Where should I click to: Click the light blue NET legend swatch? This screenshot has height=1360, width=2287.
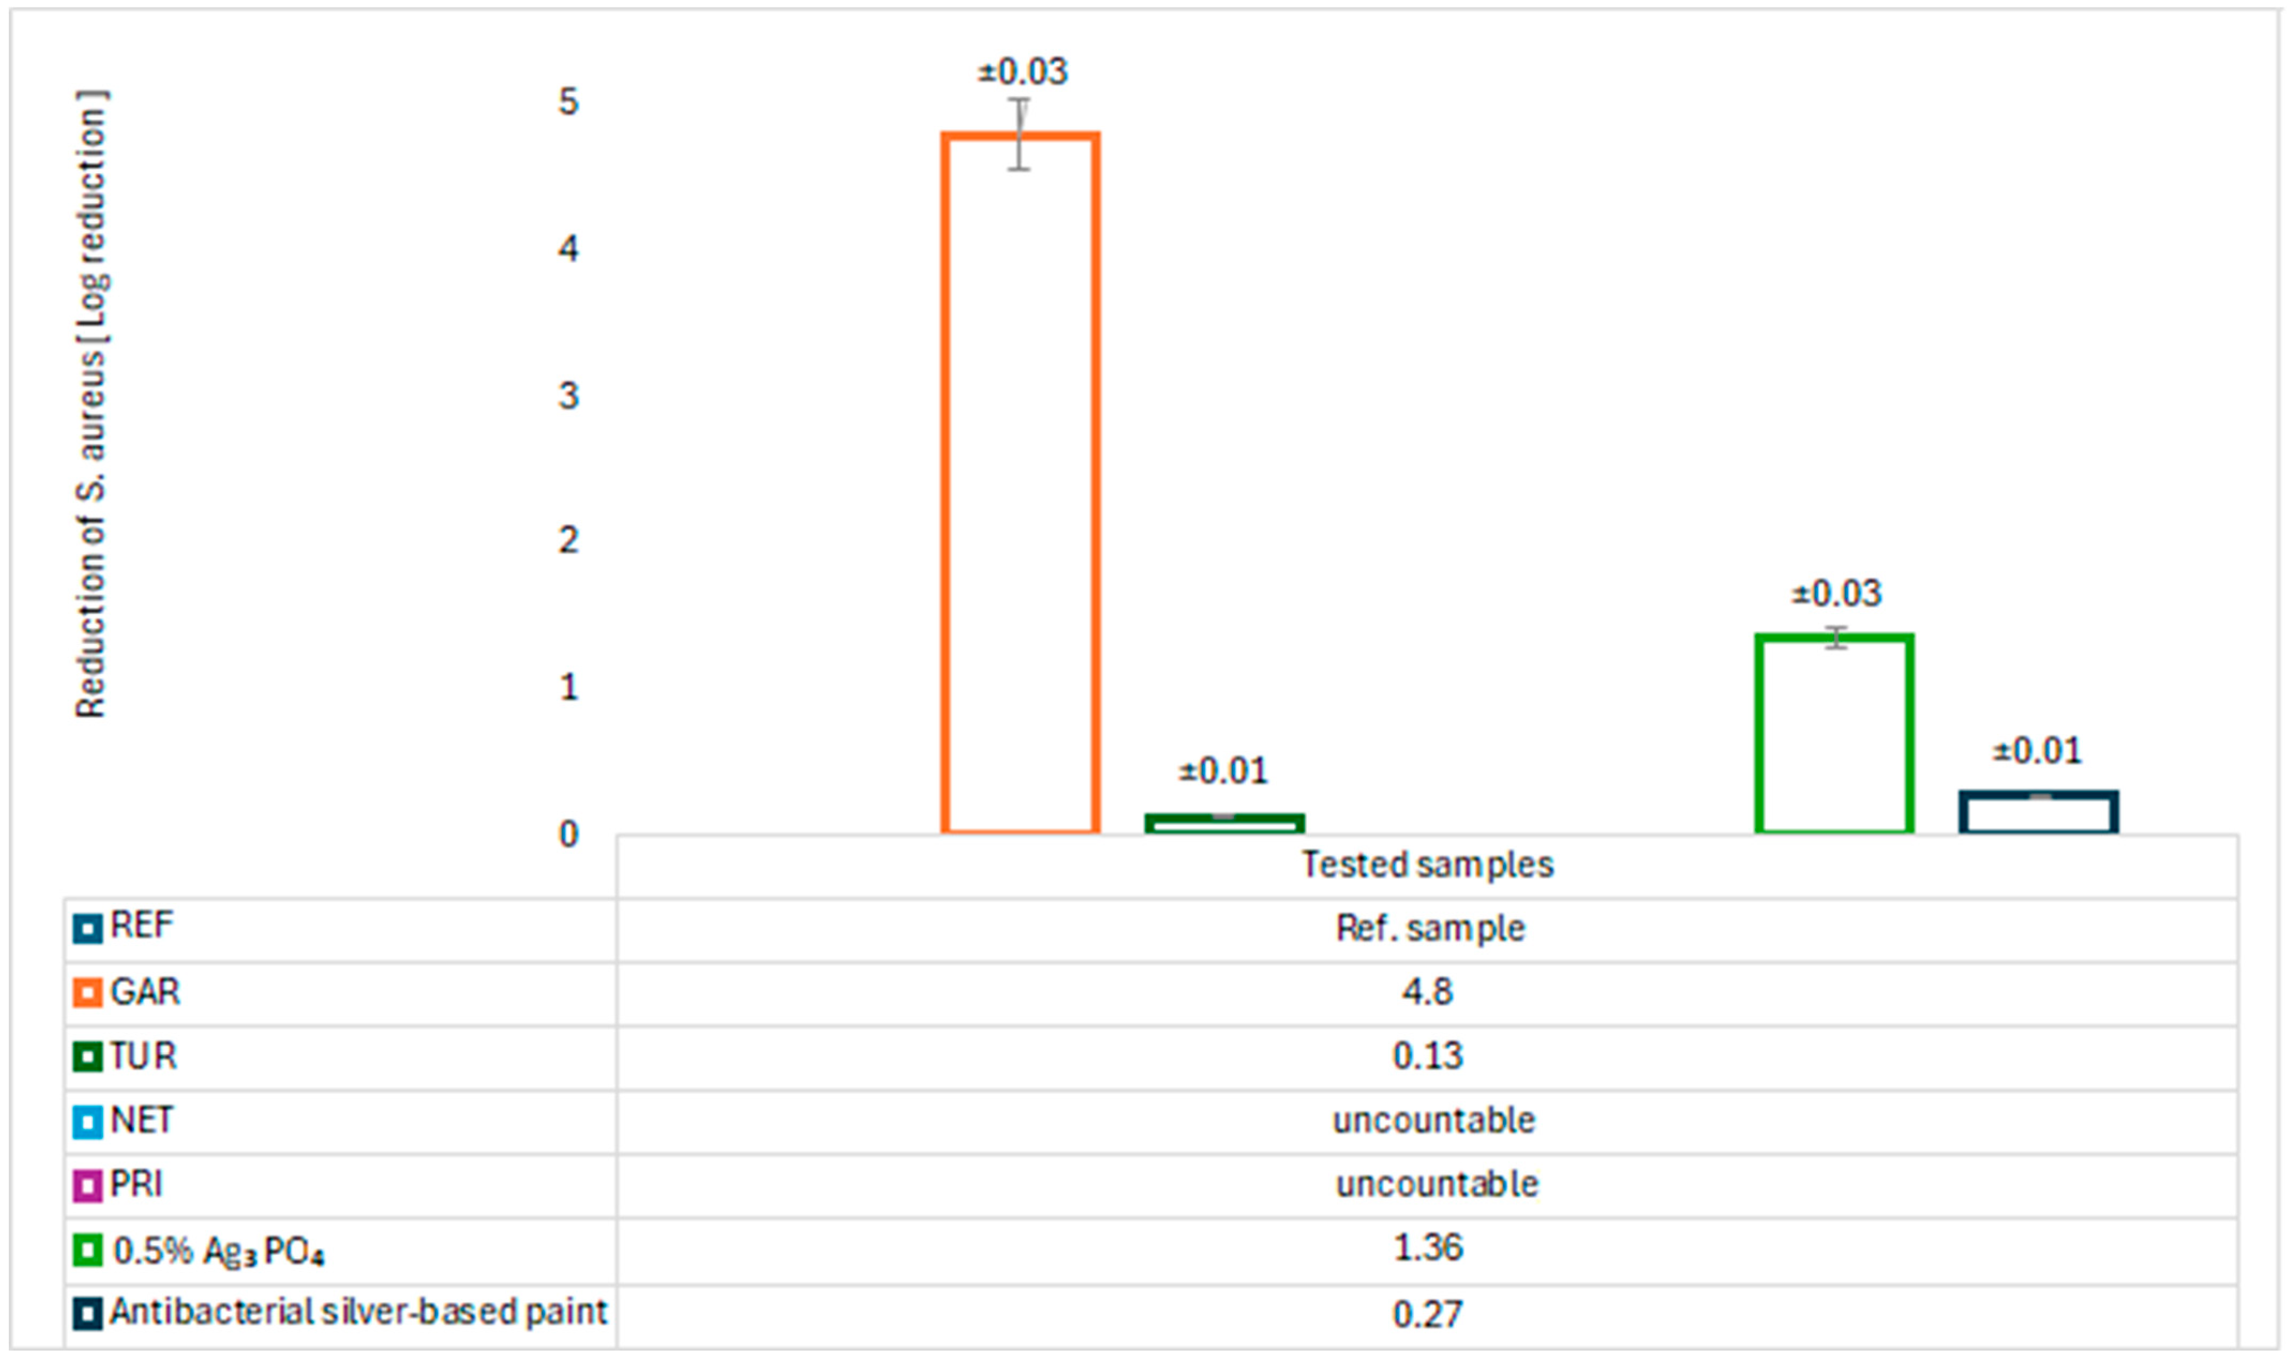(87, 1122)
